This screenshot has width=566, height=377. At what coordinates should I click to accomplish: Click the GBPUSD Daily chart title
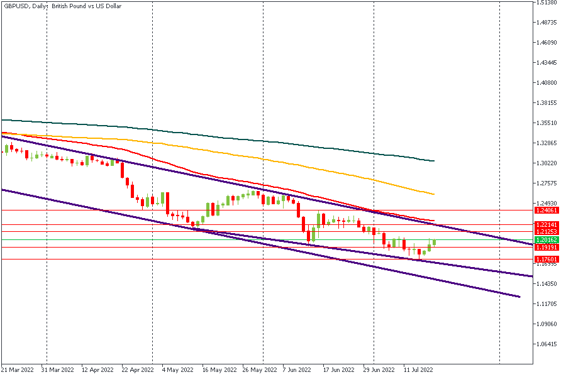(62, 6)
